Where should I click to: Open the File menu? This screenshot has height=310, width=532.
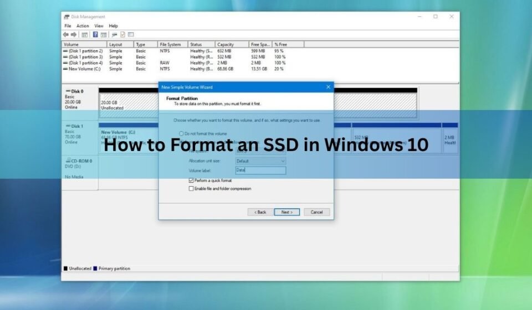[x=68, y=26]
